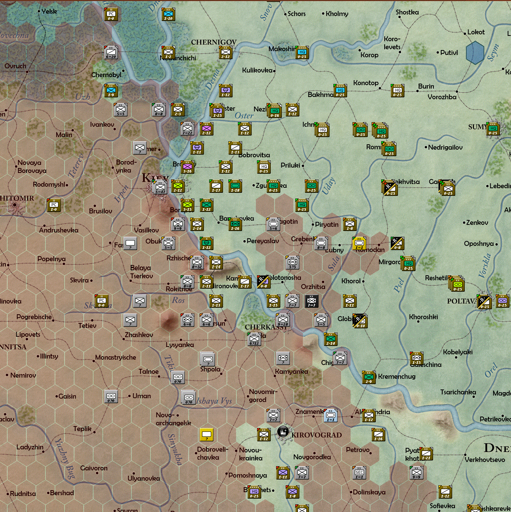Select the purple HQ counter at Bobrinets

[254, 491]
